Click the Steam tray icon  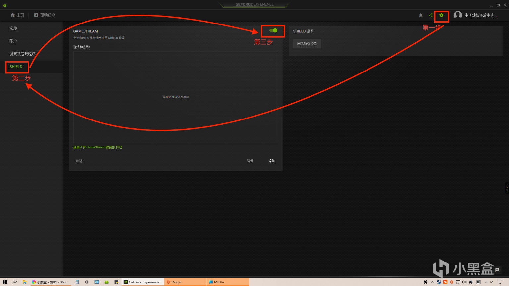(439, 282)
